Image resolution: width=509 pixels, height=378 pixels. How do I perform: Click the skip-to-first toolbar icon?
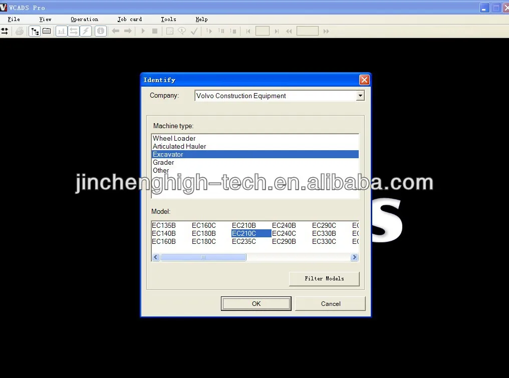[x=248, y=32]
